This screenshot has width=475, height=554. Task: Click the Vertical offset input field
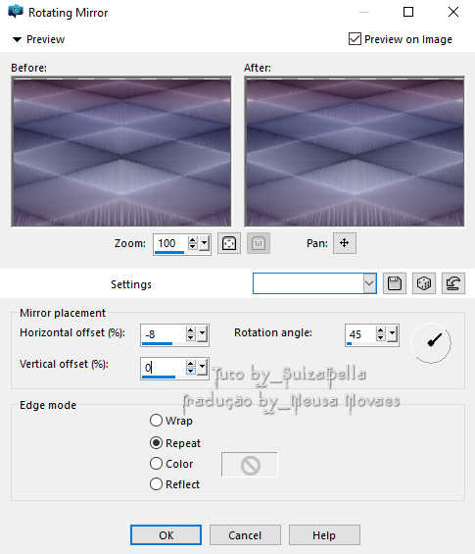[x=163, y=368]
